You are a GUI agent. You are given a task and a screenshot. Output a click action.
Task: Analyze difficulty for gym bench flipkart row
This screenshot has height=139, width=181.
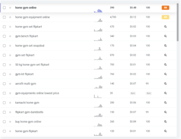click(165, 36)
